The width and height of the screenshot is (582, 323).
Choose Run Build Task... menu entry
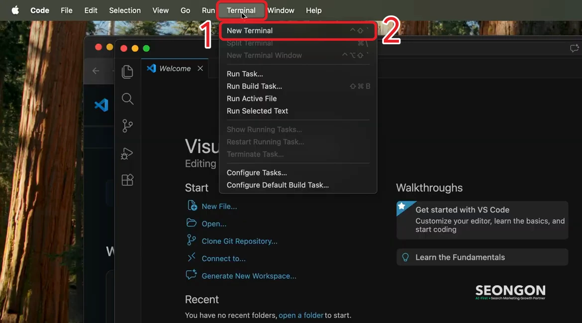pos(298,86)
